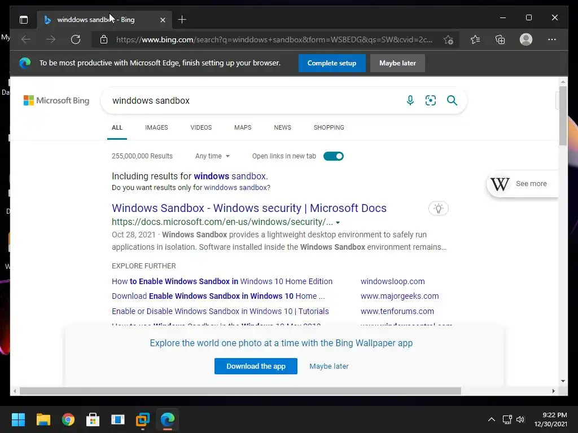
Task: Visit www.tenforums.com link
Action: pyautogui.click(x=397, y=311)
